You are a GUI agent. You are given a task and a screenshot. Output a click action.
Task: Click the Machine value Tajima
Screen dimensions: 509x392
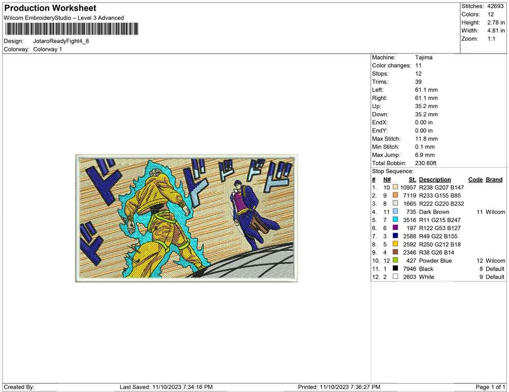[424, 58]
